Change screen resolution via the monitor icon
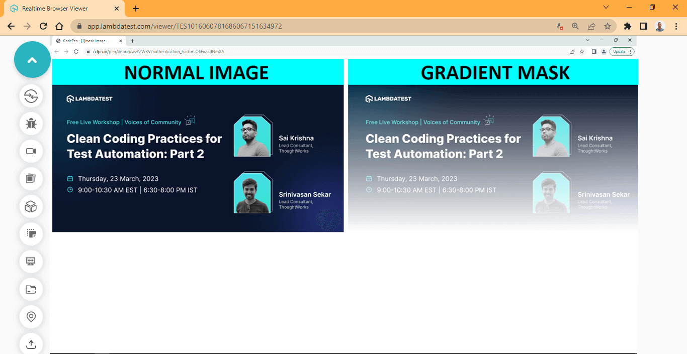The height and width of the screenshot is (354, 687). tap(31, 262)
